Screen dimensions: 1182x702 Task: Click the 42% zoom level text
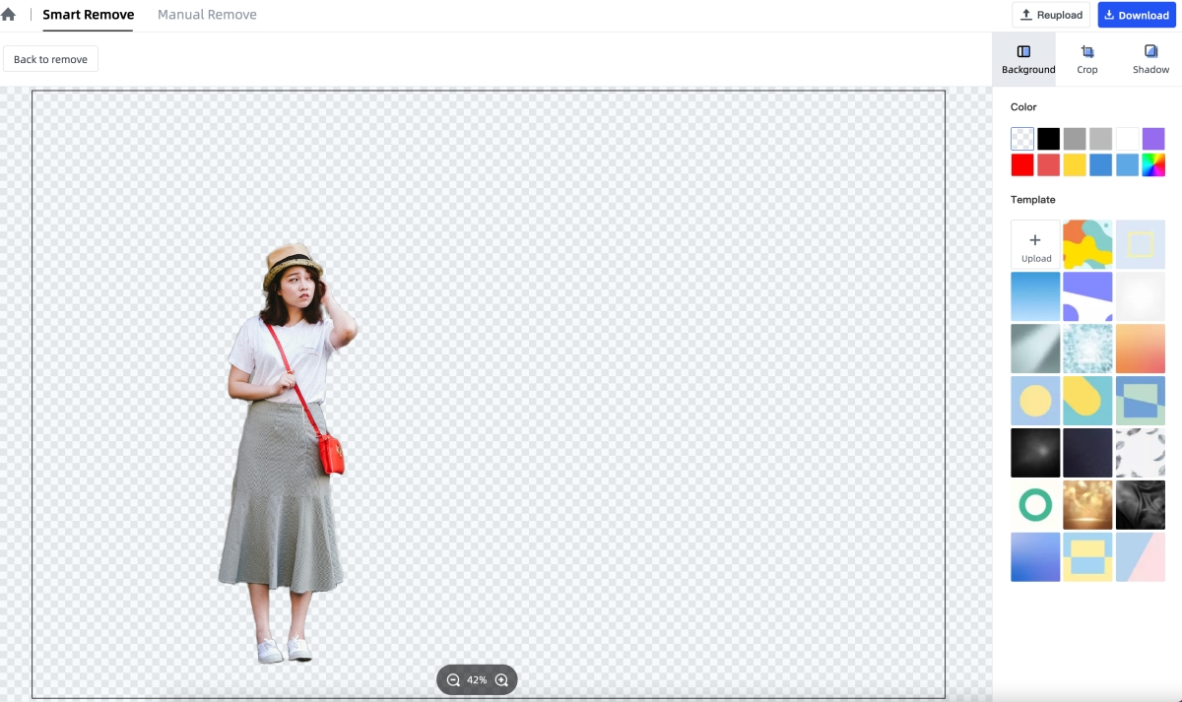(x=477, y=679)
